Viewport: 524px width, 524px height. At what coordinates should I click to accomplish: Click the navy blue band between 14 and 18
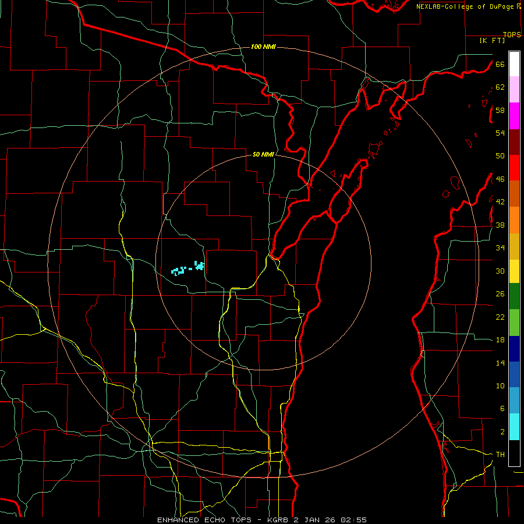click(514, 349)
